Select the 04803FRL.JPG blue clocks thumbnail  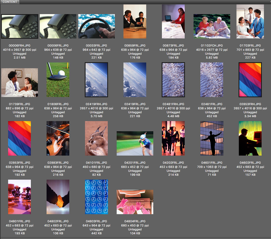[97, 197]
